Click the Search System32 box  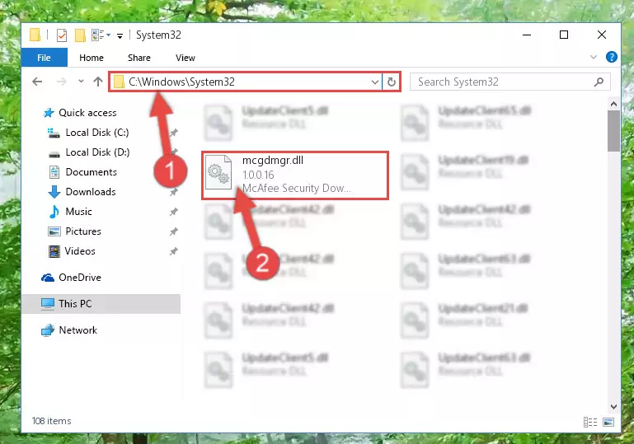coord(510,82)
